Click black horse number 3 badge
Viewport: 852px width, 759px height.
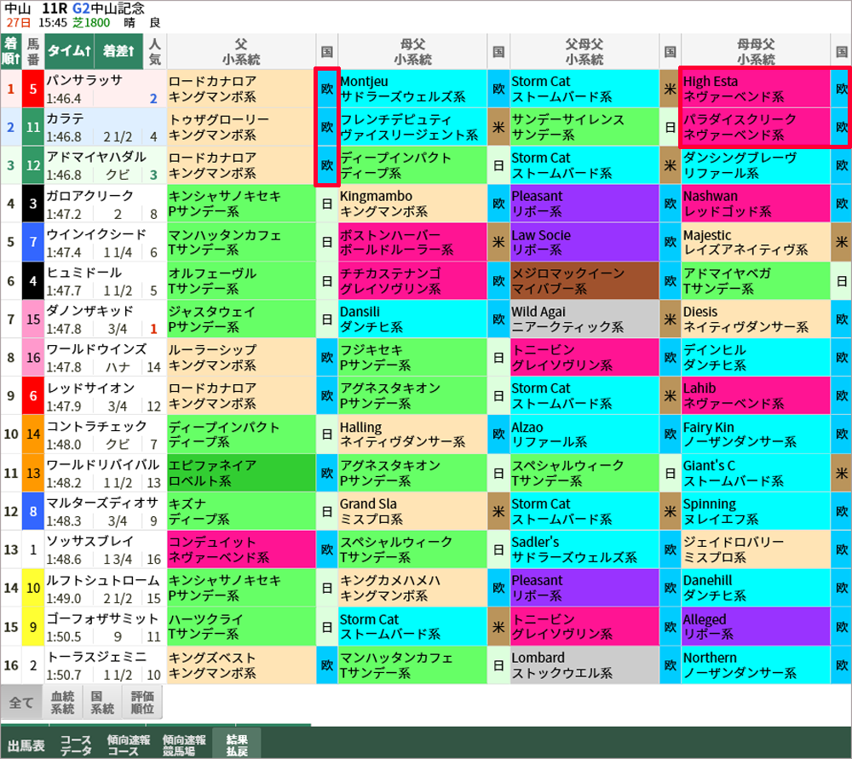[33, 204]
